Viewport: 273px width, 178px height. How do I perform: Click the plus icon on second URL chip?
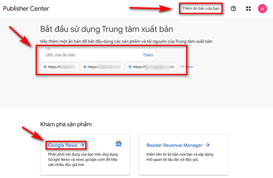pyautogui.click(x=85, y=67)
